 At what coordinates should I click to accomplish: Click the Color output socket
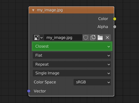coord(115,19)
